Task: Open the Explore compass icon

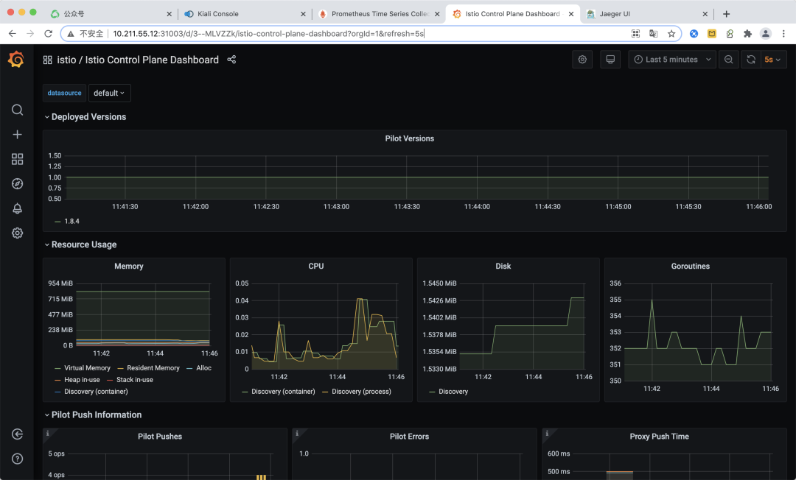Action: (17, 183)
